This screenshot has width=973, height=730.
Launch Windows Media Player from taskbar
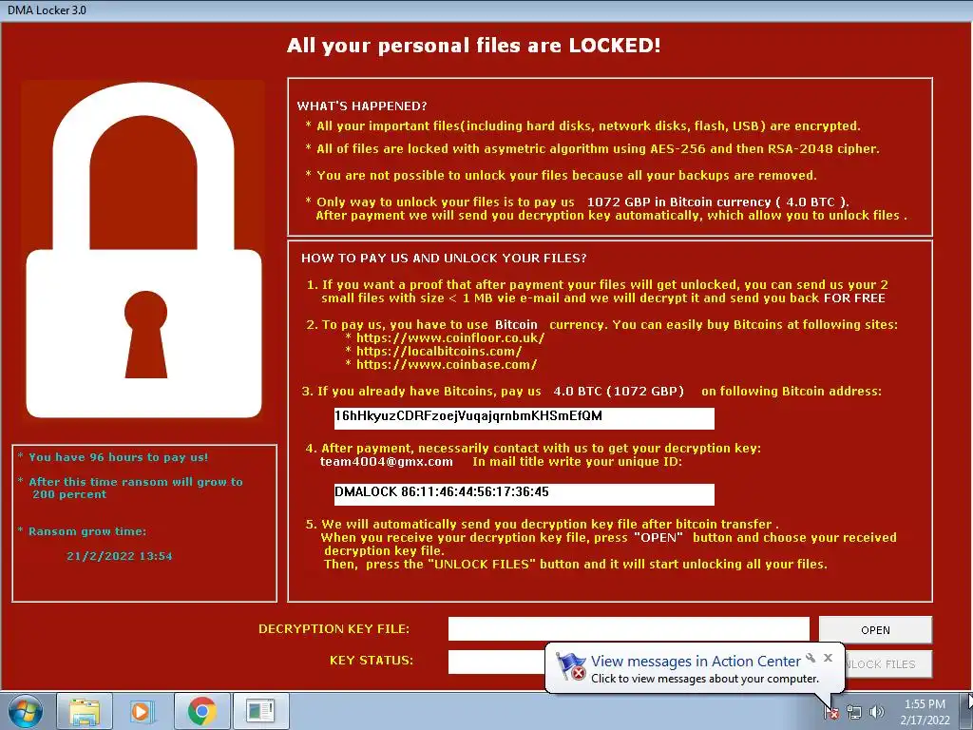(x=141, y=711)
